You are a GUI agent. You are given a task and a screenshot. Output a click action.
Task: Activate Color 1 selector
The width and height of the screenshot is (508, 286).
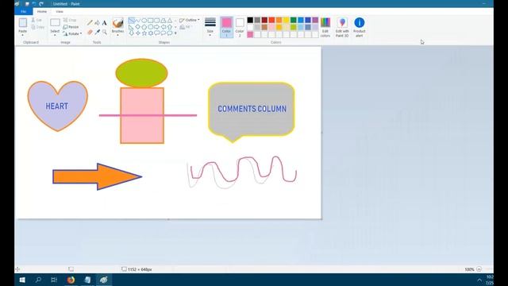[x=226, y=27]
